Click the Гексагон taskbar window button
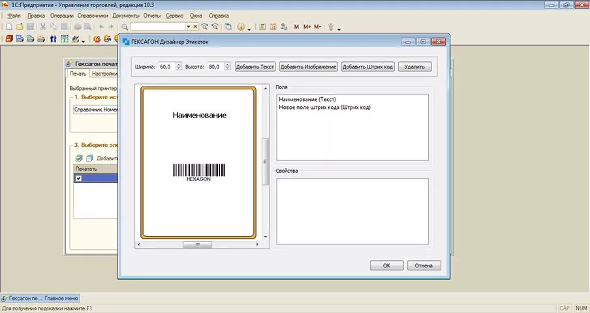 pos(40,298)
